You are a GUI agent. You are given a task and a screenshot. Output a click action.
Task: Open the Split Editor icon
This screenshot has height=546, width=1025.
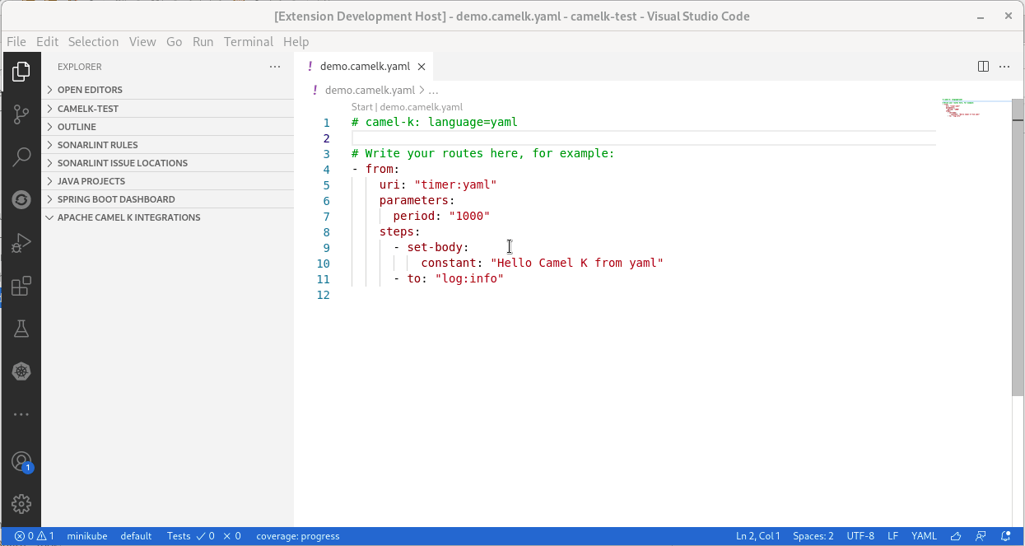[x=983, y=66]
